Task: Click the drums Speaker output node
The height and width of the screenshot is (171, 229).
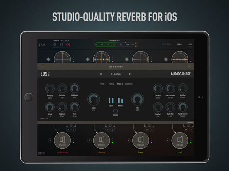Action: pos(102,140)
